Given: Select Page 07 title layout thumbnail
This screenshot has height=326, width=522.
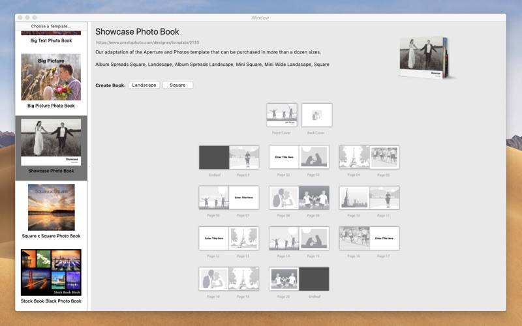Looking at the screenshot, I should 244,198.
